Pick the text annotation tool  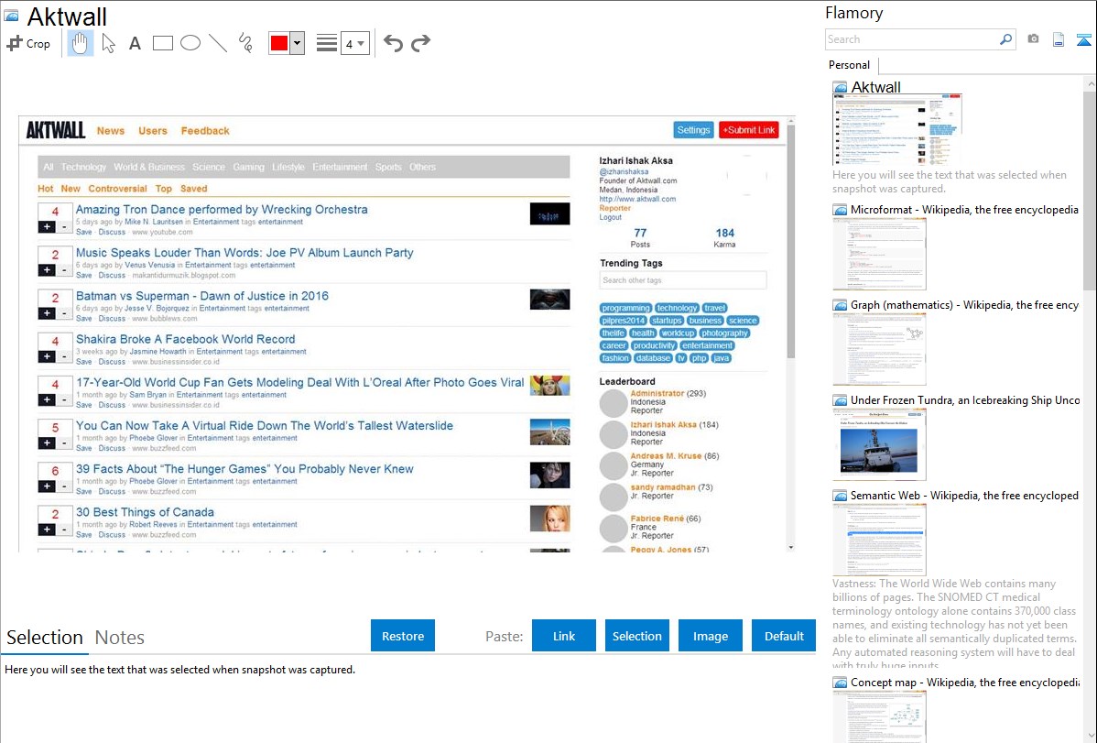coord(135,43)
